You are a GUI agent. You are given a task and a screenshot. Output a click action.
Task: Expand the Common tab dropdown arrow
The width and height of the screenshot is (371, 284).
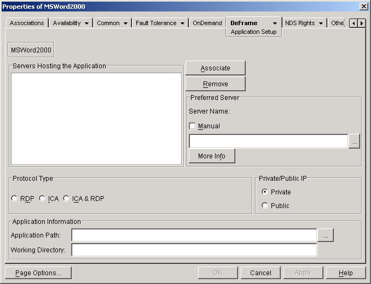tap(125, 23)
